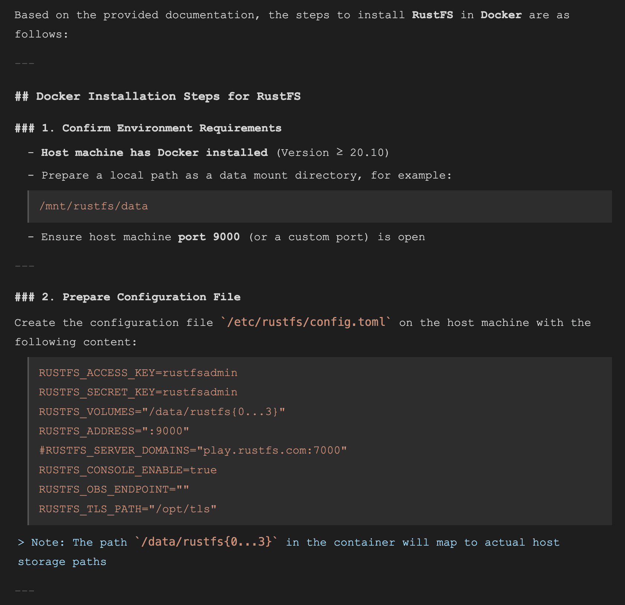Click the bold "Docker" in the intro sentence

coord(501,15)
